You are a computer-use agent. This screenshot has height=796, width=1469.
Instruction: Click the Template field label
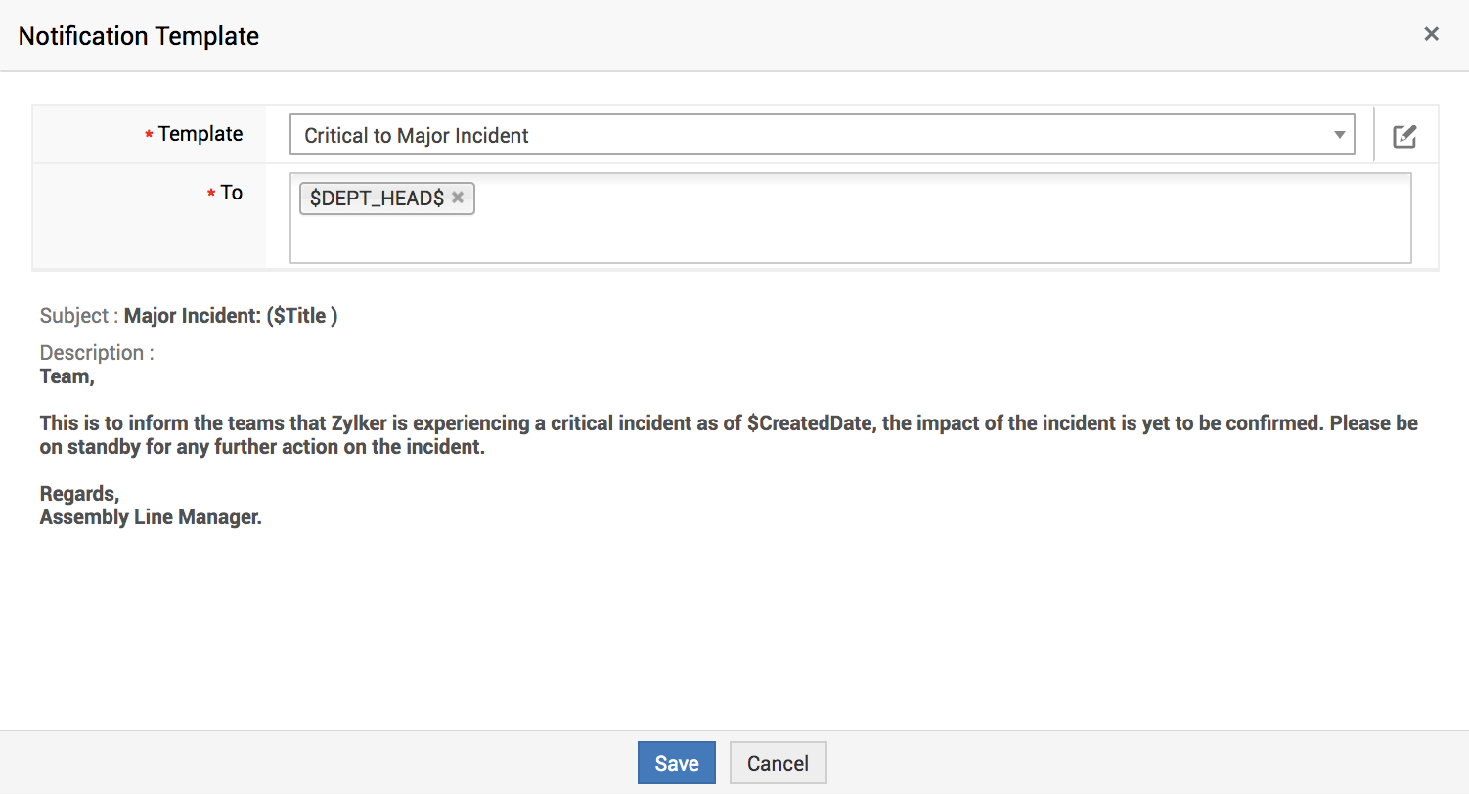200,134
